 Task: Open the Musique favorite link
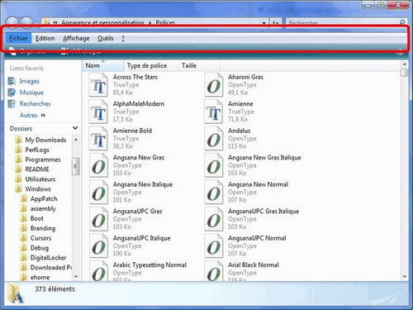[x=31, y=93]
